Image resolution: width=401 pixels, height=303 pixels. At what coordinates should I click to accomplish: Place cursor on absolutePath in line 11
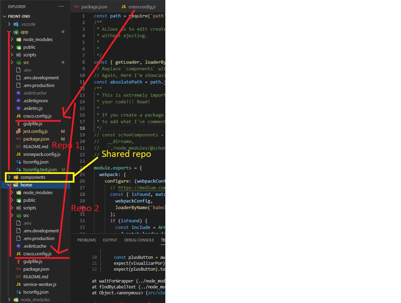(x=126, y=82)
